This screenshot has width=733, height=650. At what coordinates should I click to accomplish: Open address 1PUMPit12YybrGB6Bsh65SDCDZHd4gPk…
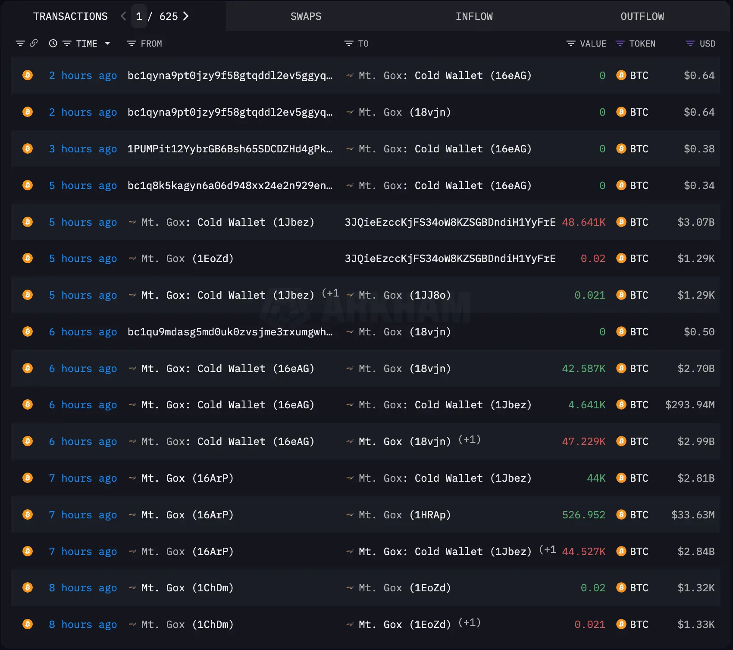pyautogui.click(x=230, y=149)
